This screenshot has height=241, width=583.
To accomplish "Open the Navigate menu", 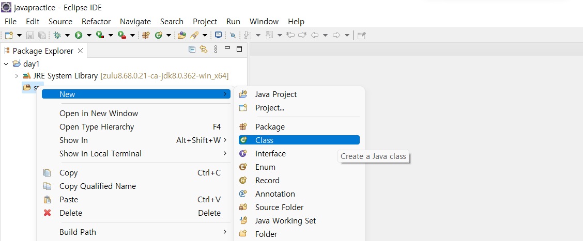I will (135, 22).
